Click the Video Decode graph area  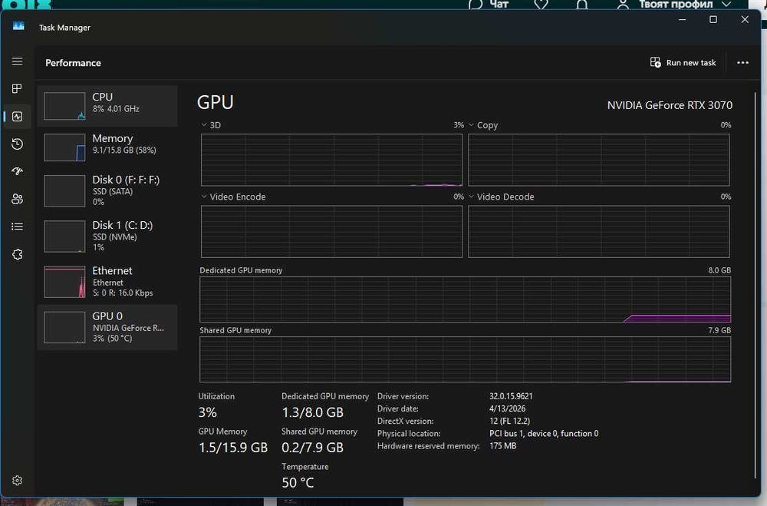click(x=599, y=231)
